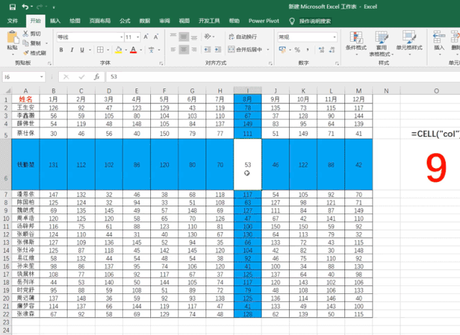This screenshot has width=460, height=335.
Task: Click the Insert Function fx icon
Action: coord(96,77)
